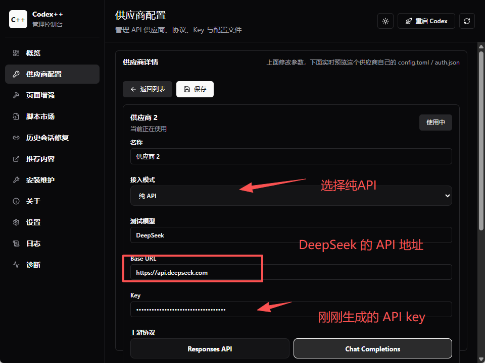
Task: Click the info circle icon beside 关于
Action: 16,201
